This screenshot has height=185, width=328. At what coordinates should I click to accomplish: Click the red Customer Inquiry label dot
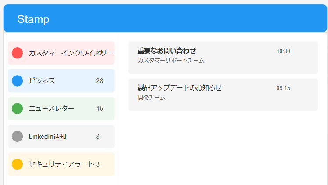tap(17, 53)
